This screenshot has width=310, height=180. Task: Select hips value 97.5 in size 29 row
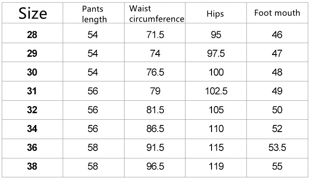[215, 54]
